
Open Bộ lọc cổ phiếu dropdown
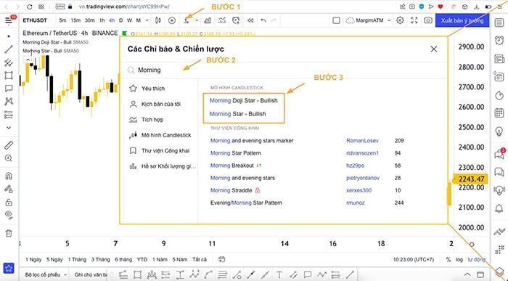click(x=46, y=274)
